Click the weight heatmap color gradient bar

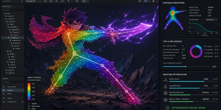29,91
